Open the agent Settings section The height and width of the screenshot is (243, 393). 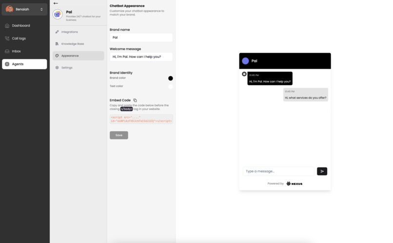78,68
